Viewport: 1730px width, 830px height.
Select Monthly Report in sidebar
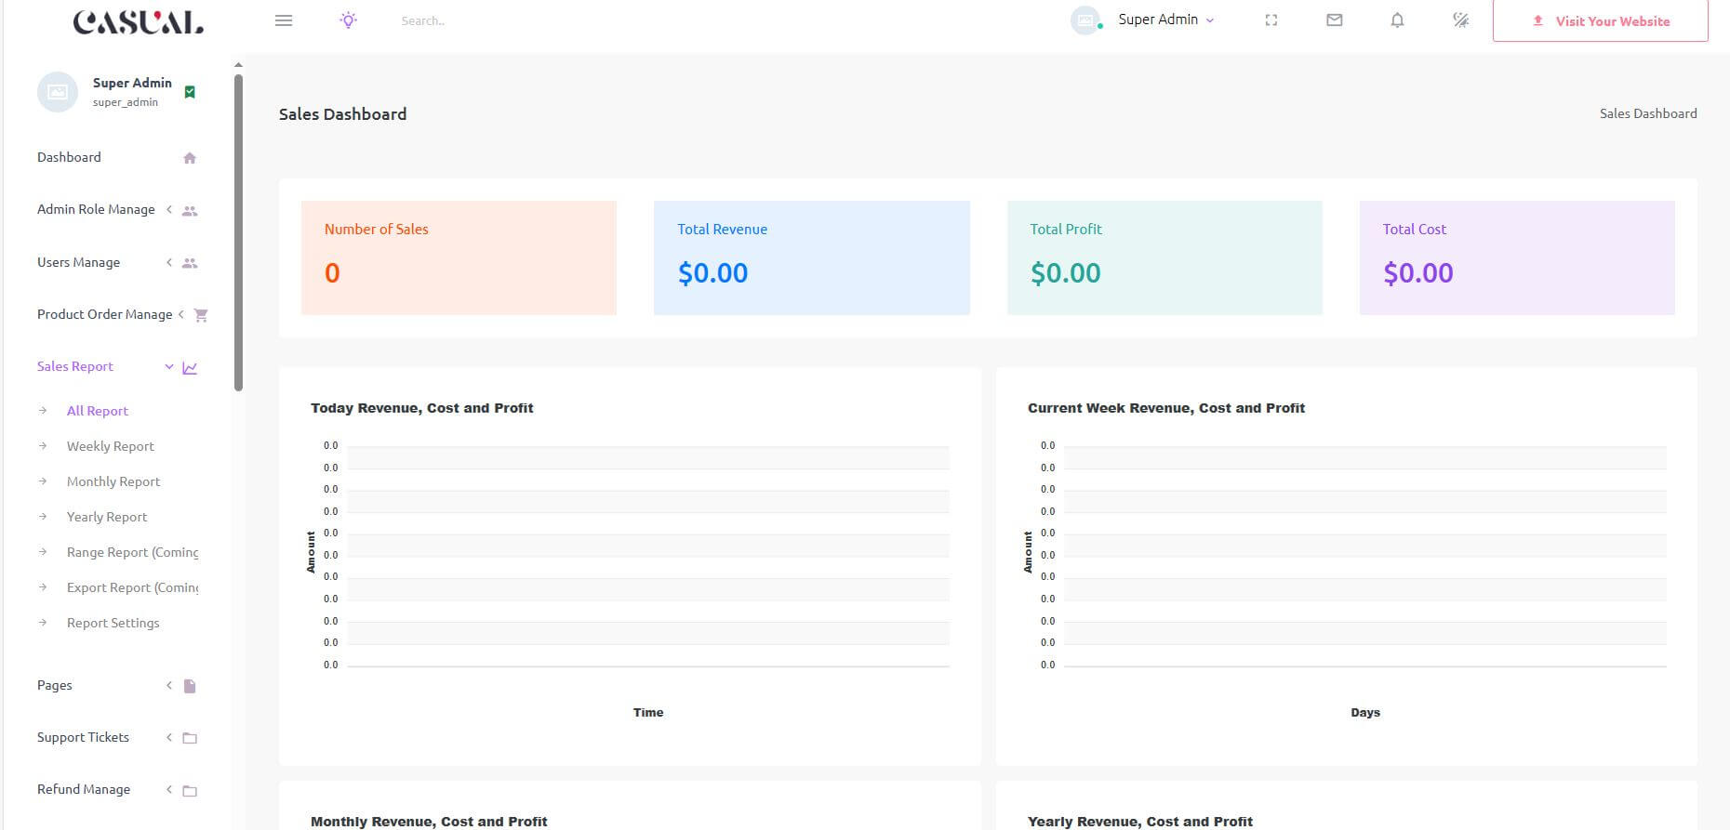(x=113, y=482)
